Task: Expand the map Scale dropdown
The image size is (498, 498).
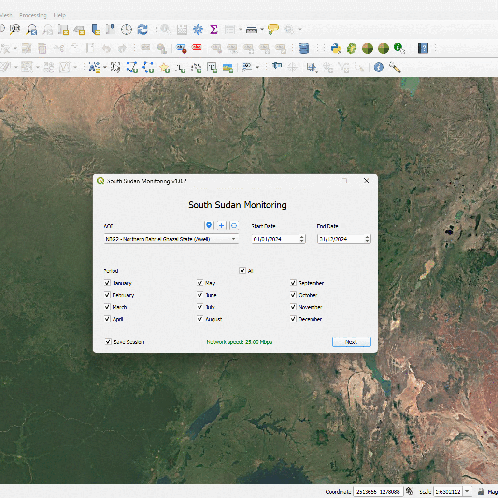Action: pyautogui.click(x=467, y=492)
